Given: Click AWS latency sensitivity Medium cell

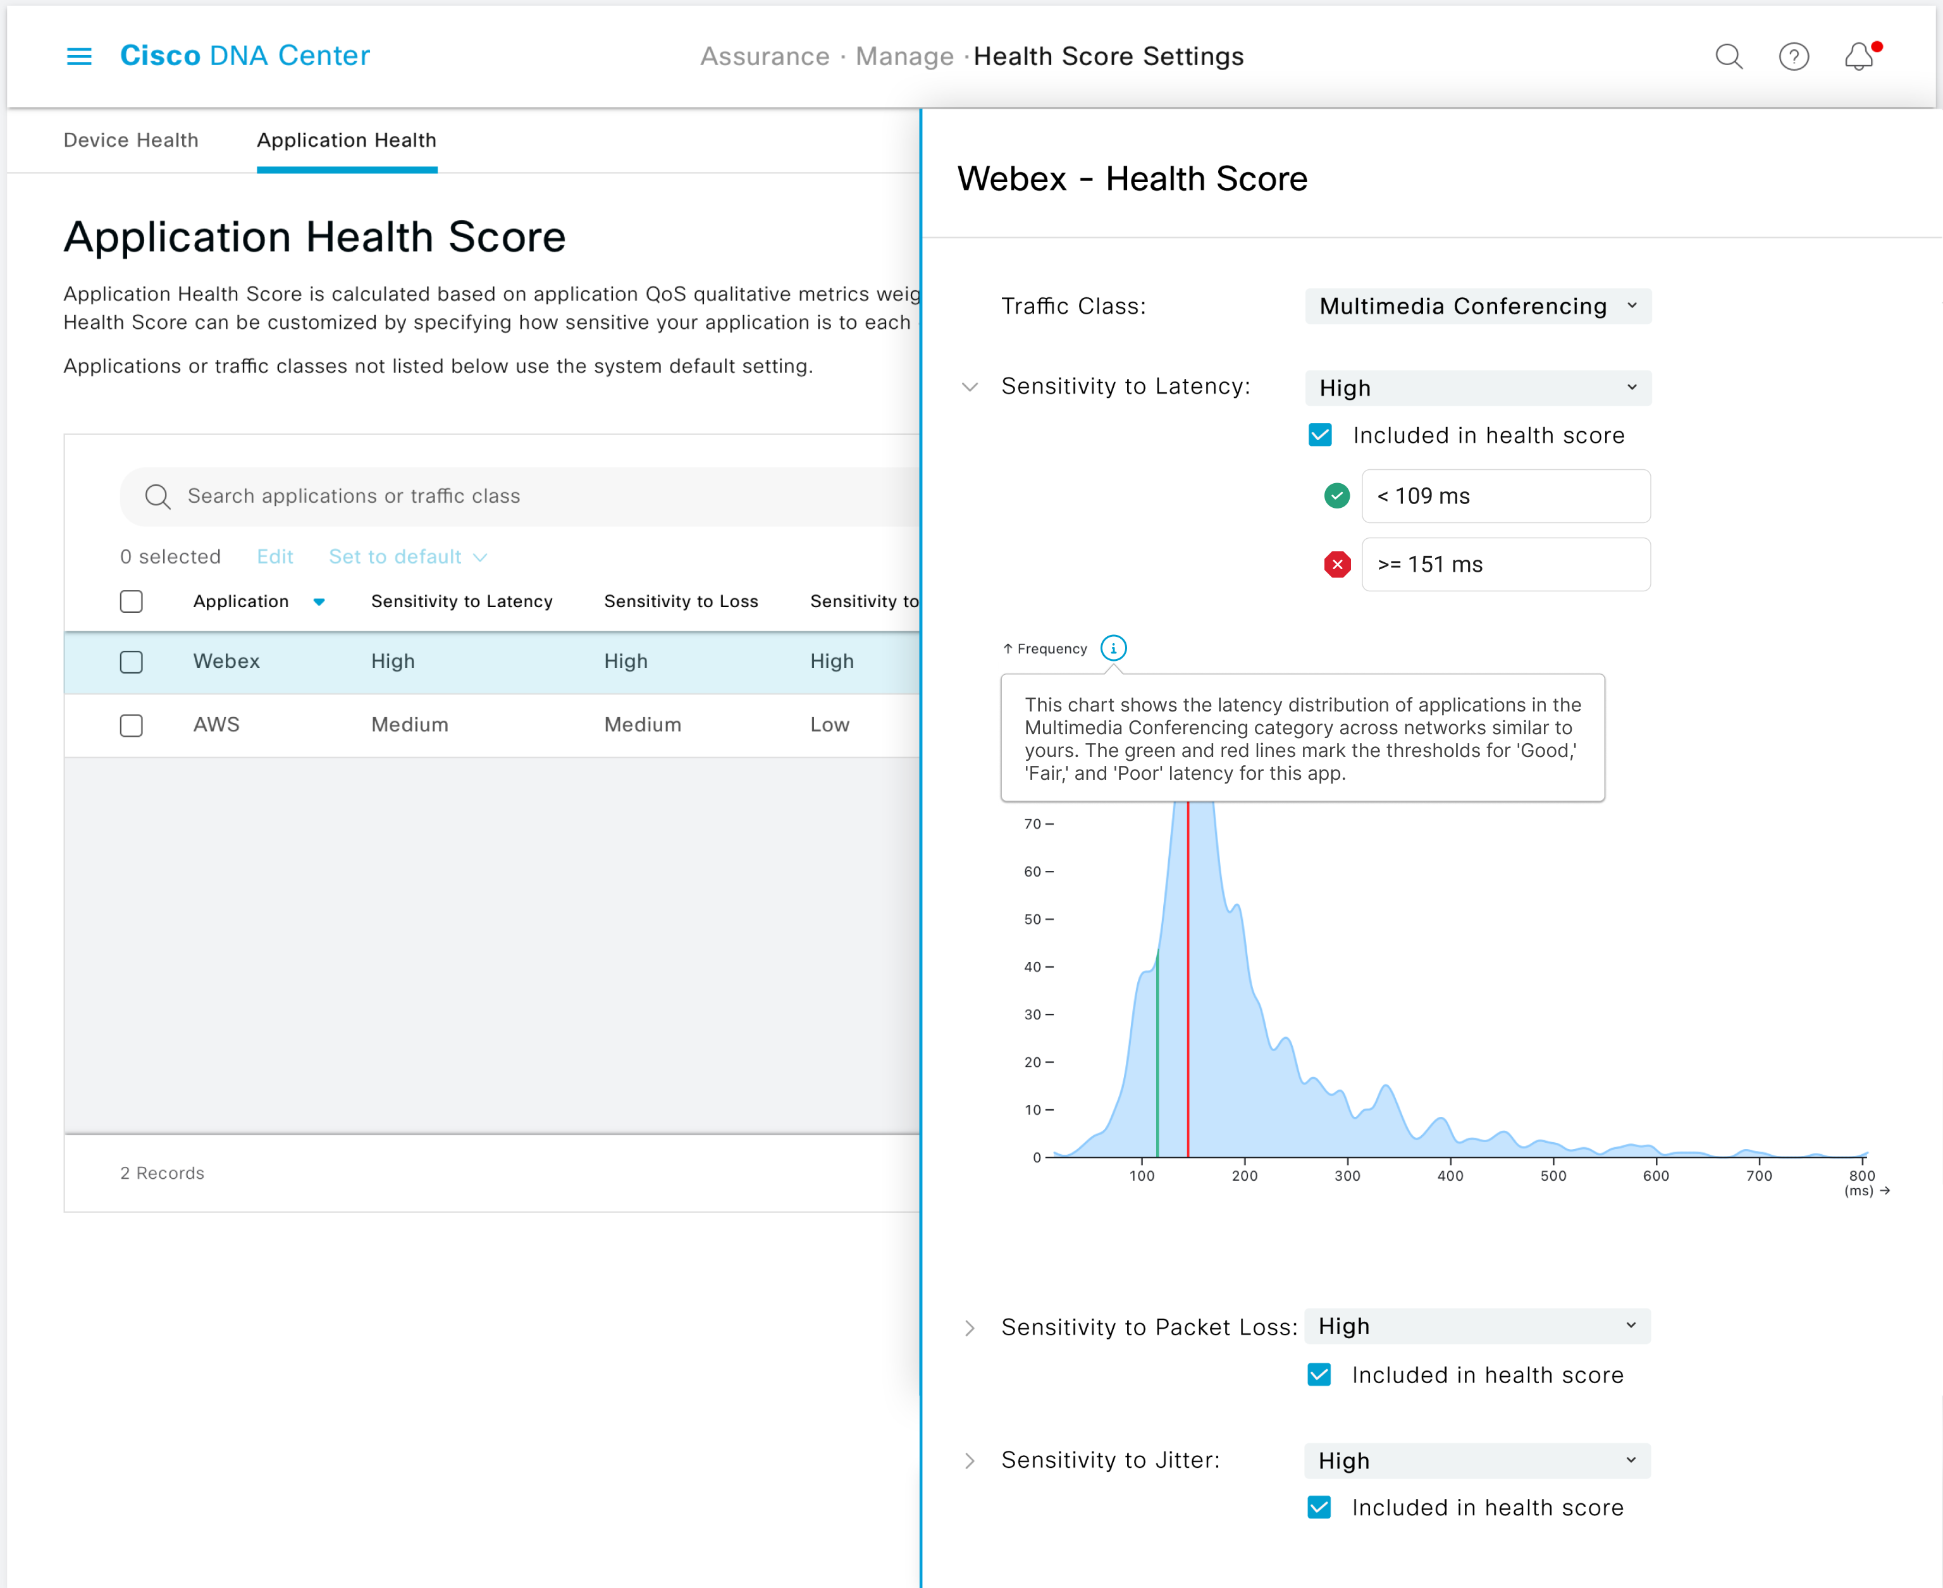Looking at the screenshot, I should [410, 725].
